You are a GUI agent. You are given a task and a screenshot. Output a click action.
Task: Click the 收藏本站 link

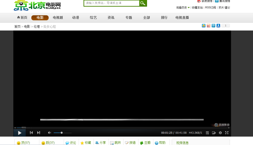[197, 8]
